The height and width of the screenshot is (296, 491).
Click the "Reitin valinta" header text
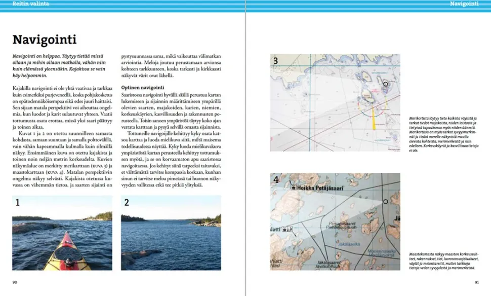pos(30,4)
